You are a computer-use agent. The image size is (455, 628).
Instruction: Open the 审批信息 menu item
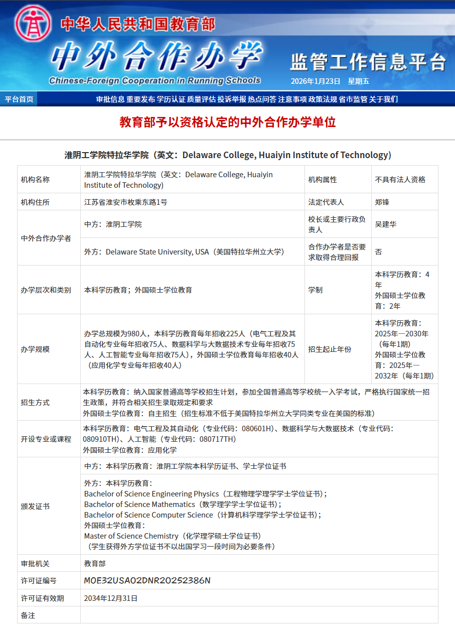click(x=110, y=99)
